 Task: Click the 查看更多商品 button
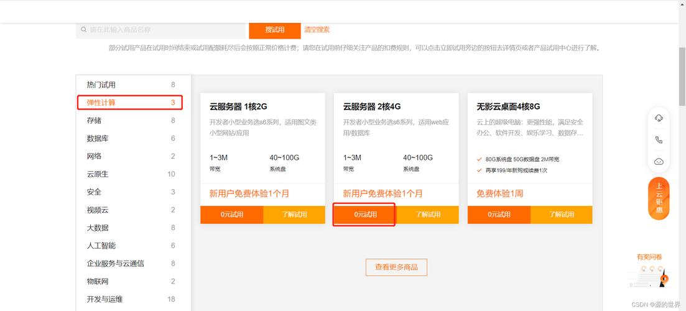(396, 267)
